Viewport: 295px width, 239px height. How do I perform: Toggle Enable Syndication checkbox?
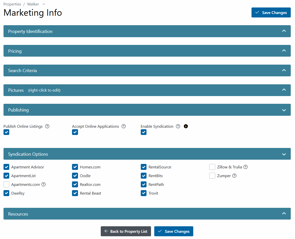click(143, 132)
